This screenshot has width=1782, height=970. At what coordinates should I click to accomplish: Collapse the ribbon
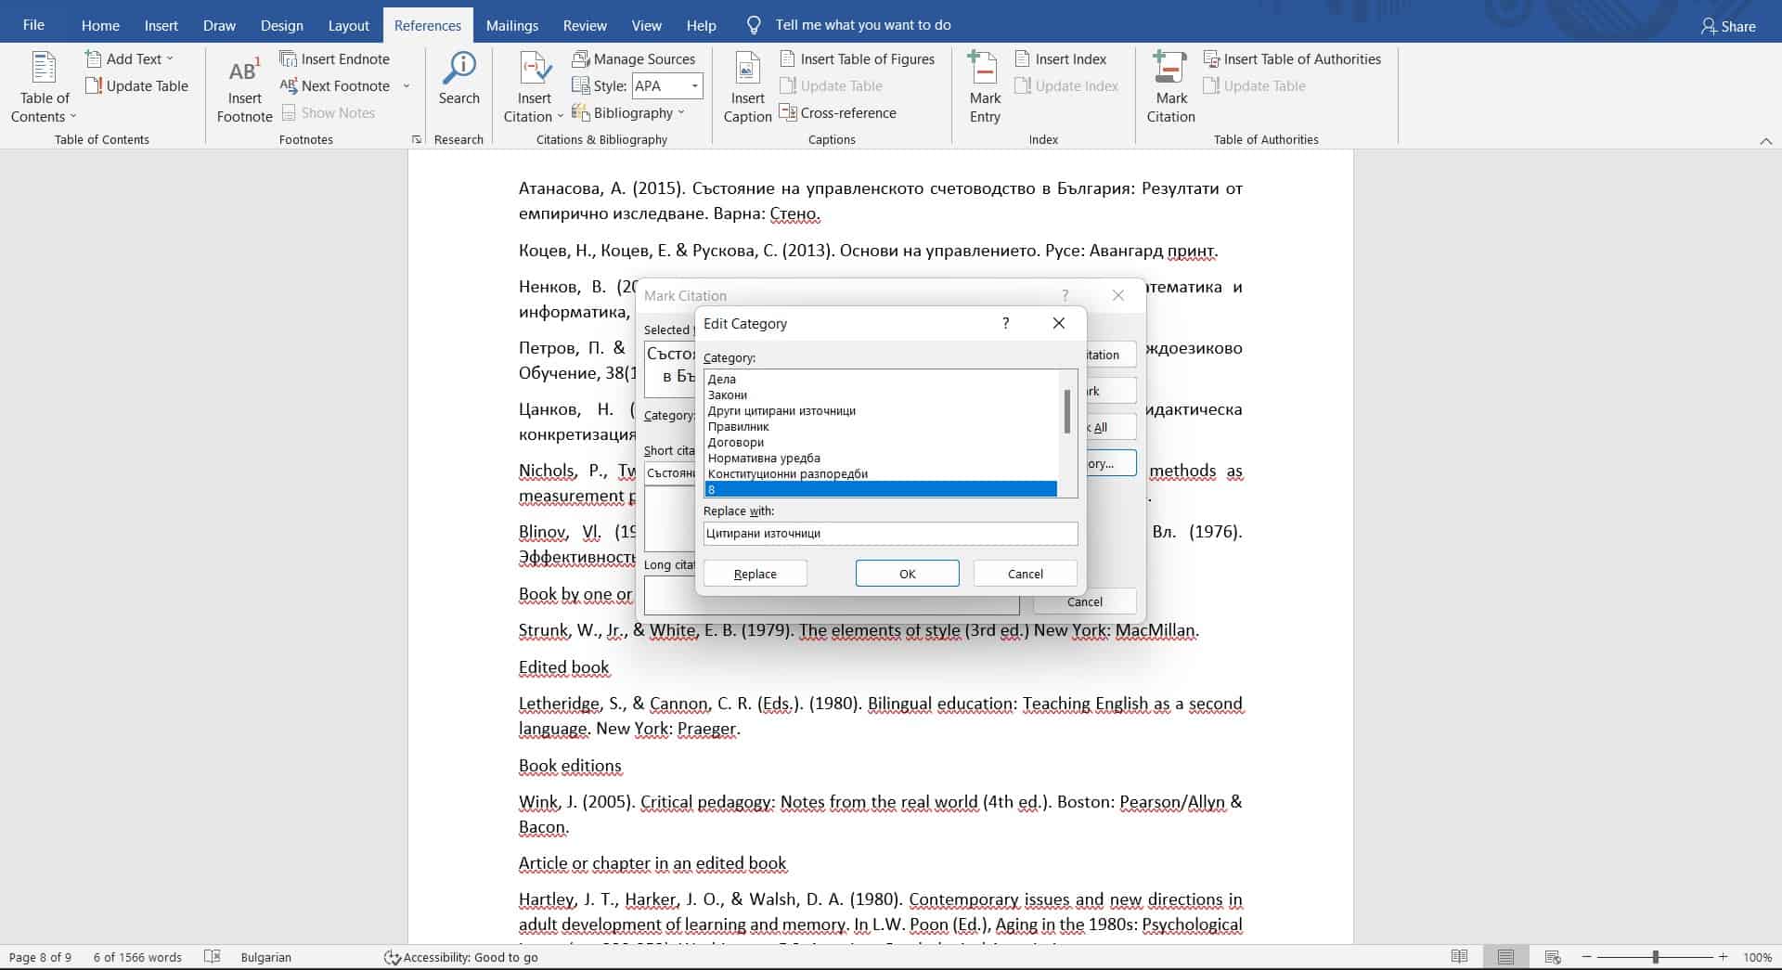click(1765, 140)
